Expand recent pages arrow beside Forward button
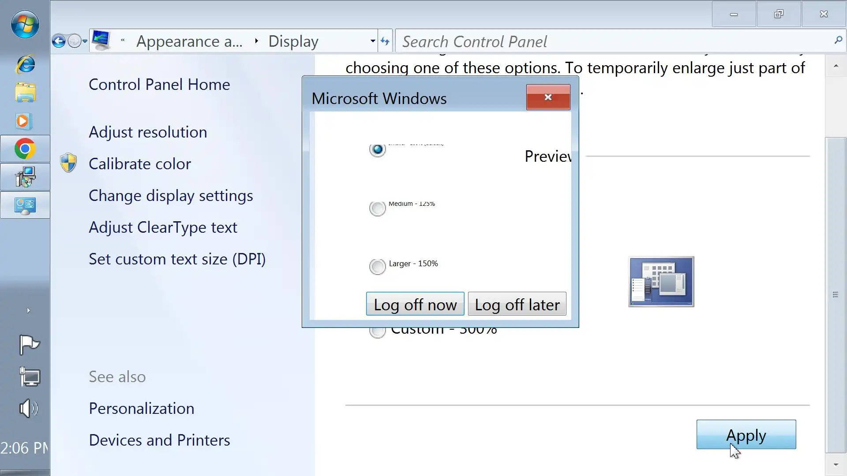 click(85, 41)
